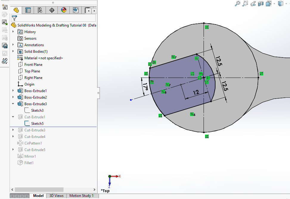
Task: Switch to the Motion Study 1 tab
Action: pyautogui.click(x=81, y=196)
